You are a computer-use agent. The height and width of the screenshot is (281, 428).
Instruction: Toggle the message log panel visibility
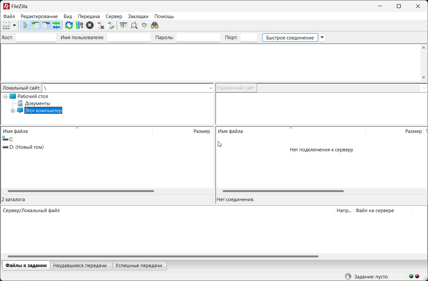click(x=25, y=25)
